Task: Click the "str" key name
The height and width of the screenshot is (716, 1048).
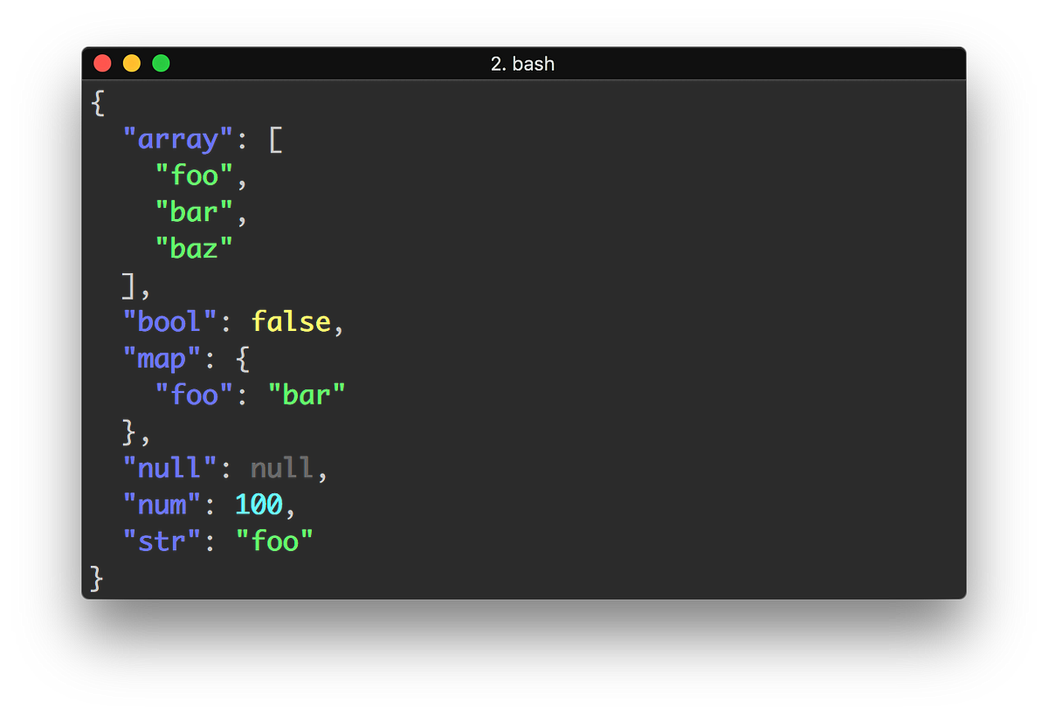Action: pyautogui.click(x=162, y=541)
